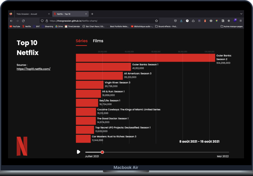The image size is (253, 176).
Task: Click the red timeline slider handle
Action: coord(102,152)
